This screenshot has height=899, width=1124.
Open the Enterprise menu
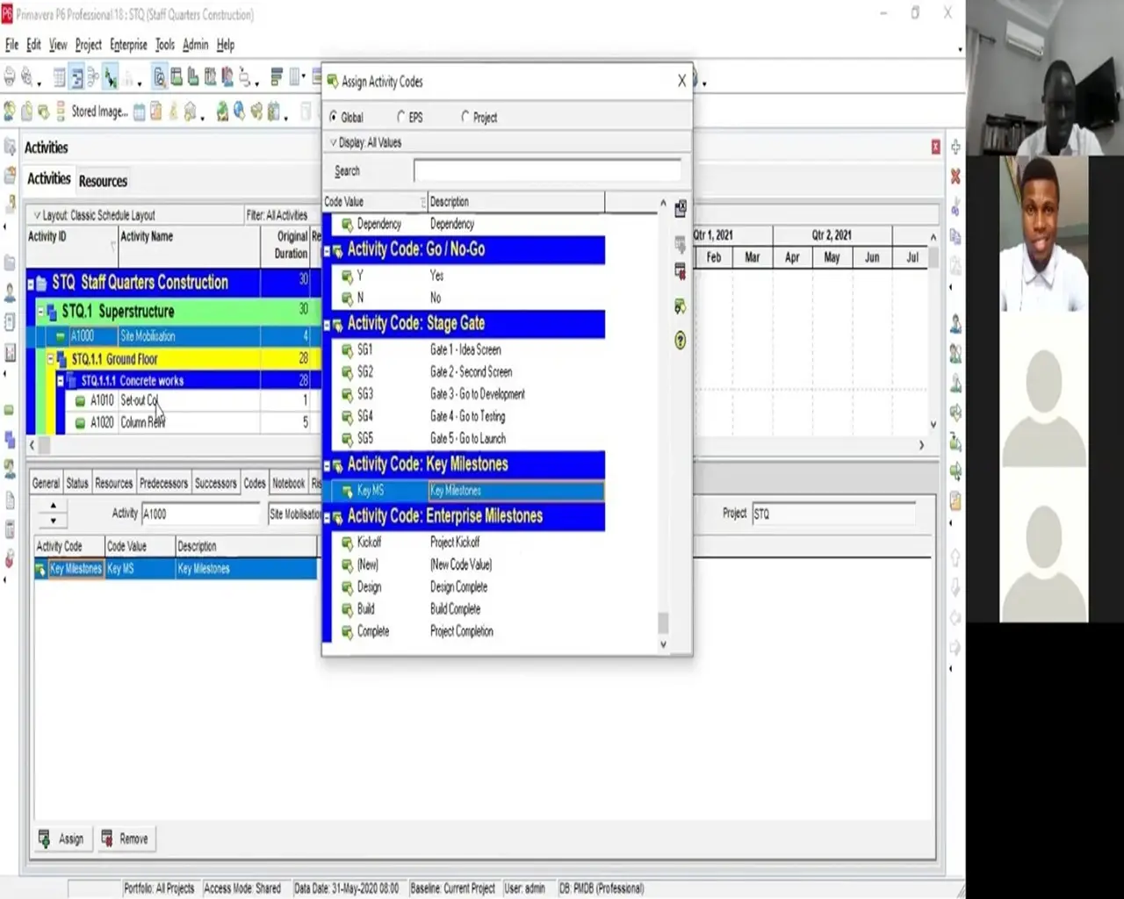128,45
